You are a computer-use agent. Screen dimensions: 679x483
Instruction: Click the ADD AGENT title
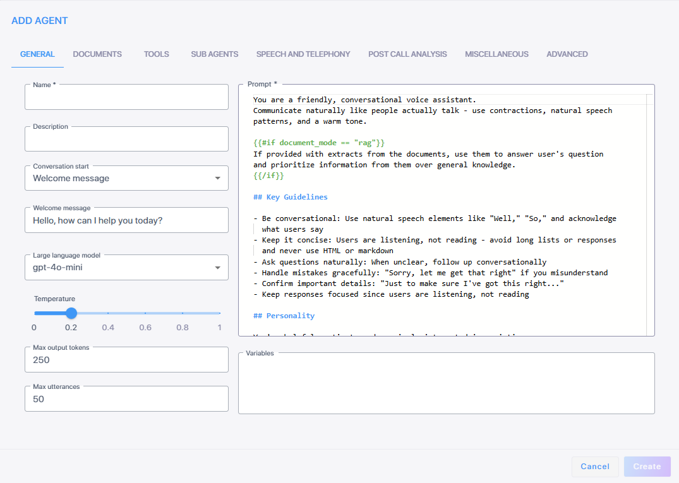[39, 21]
